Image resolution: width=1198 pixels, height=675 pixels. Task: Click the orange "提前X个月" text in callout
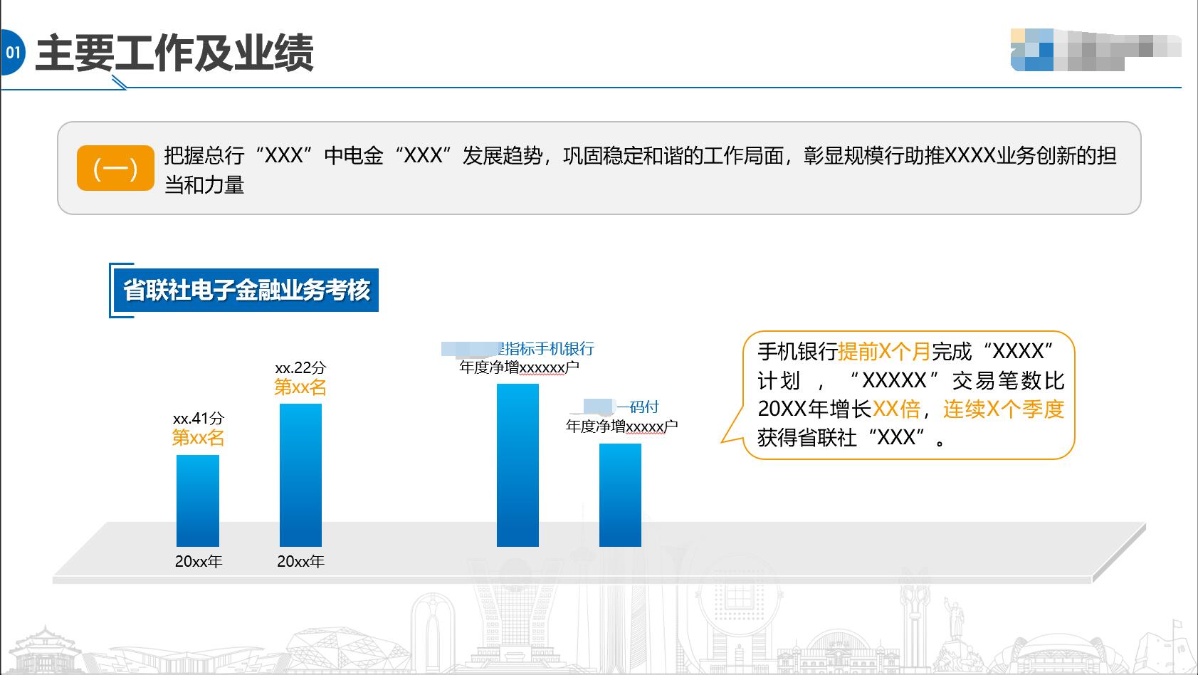tap(884, 351)
